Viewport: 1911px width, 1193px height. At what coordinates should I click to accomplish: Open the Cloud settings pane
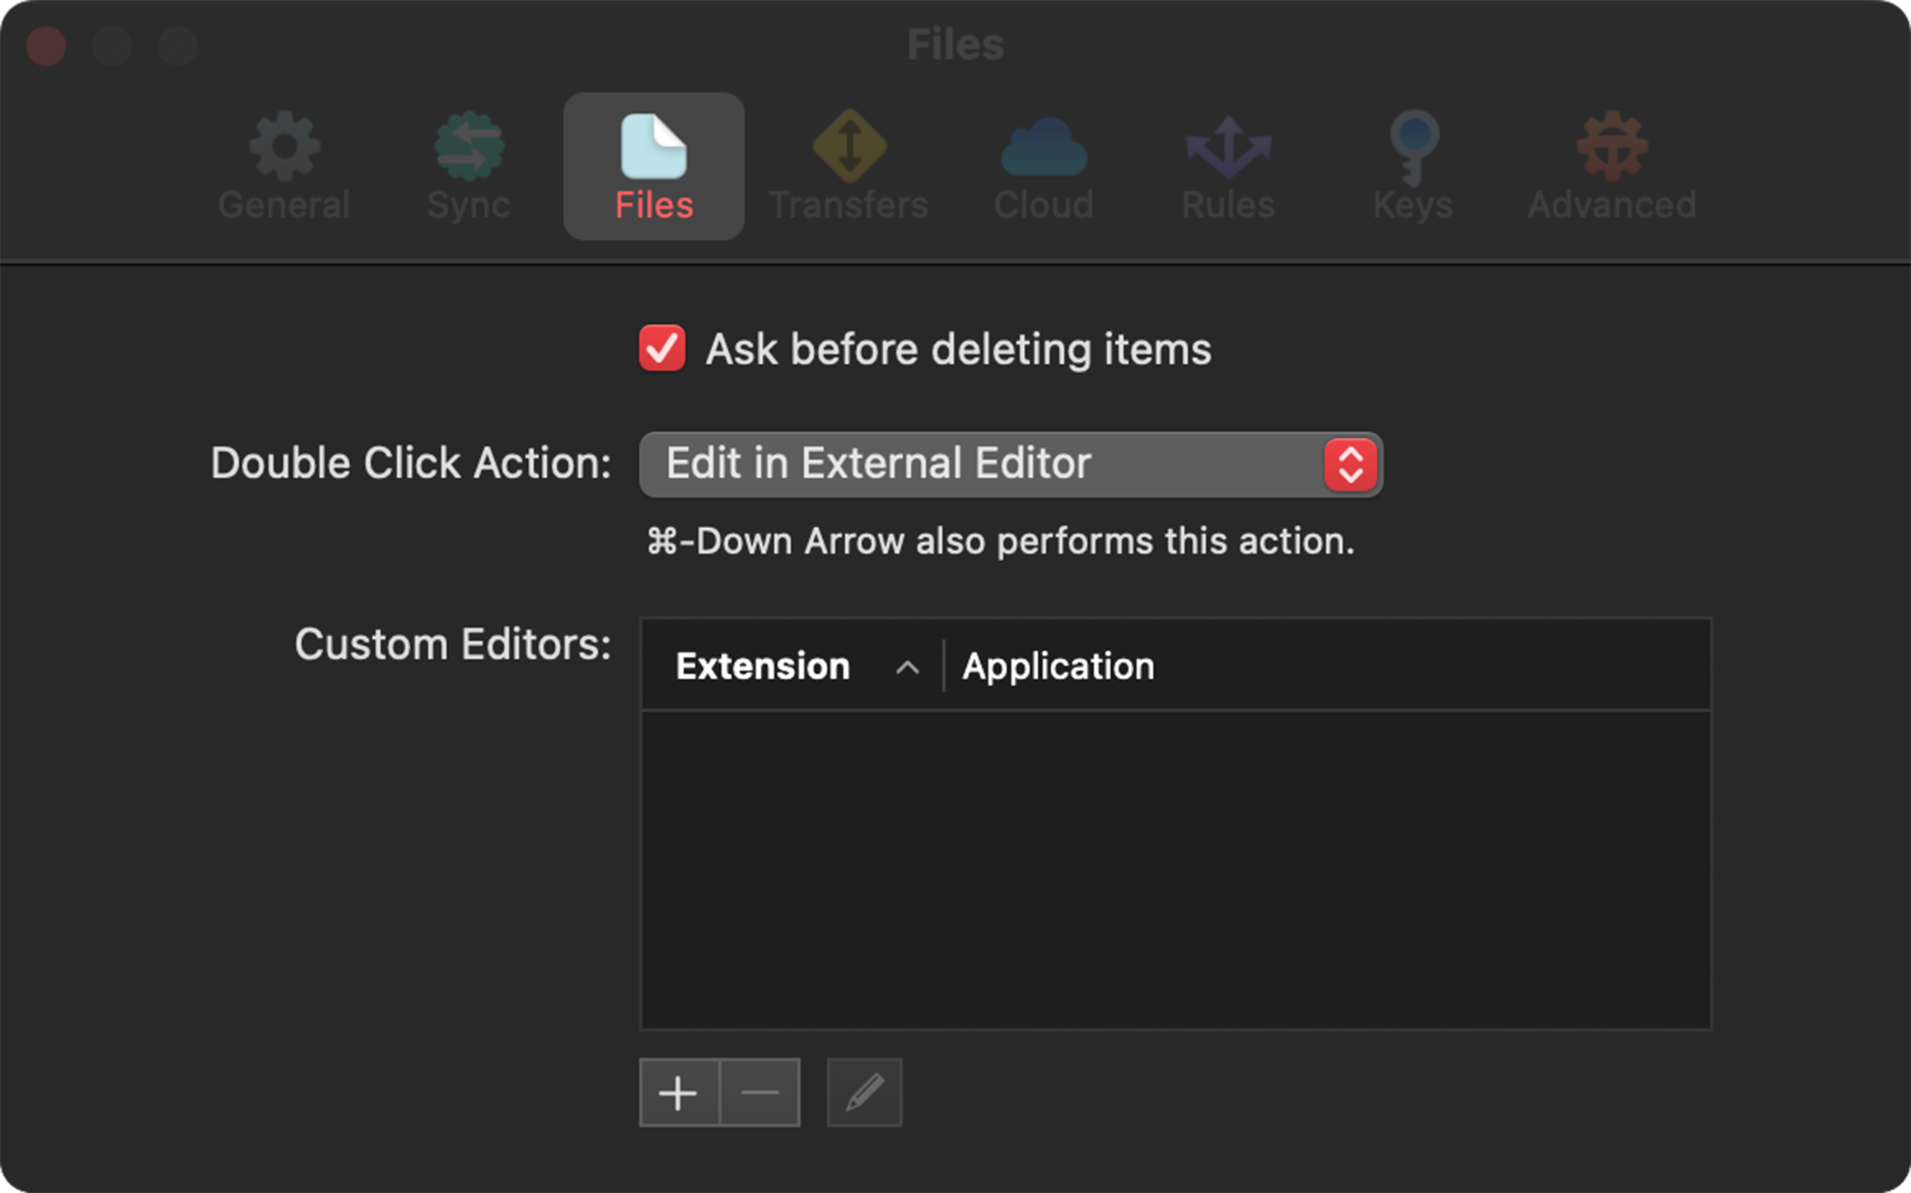click(1043, 165)
